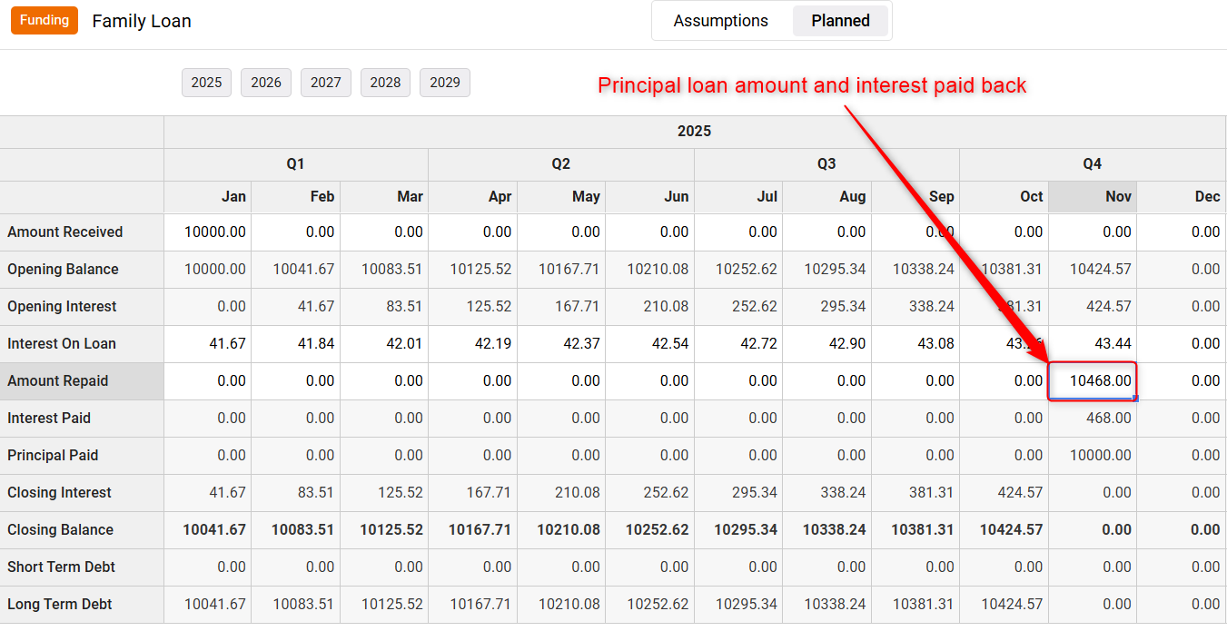Click Closing Interest 252.62 in Jun
The width and height of the screenshot is (1227, 631).
tap(650, 493)
